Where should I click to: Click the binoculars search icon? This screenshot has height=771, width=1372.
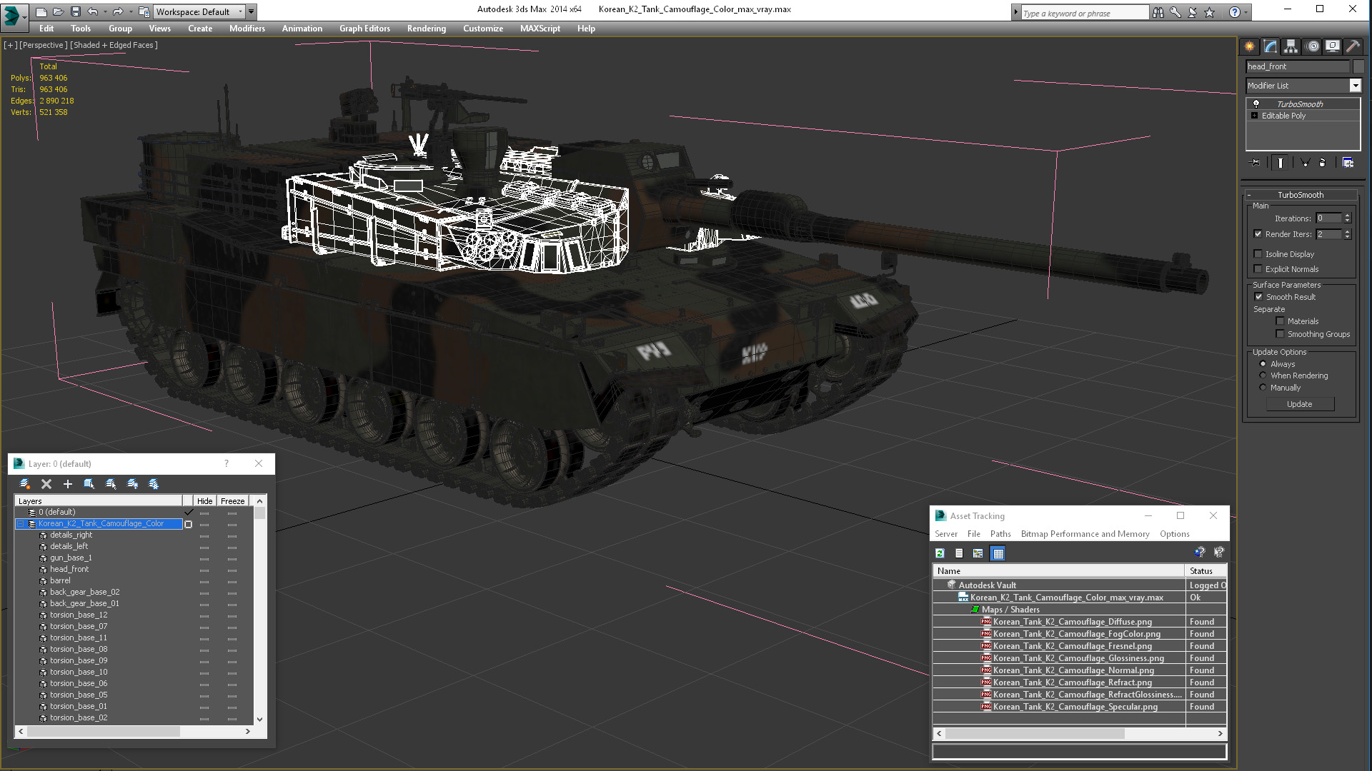pyautogui.click(x=1158, y=12)
